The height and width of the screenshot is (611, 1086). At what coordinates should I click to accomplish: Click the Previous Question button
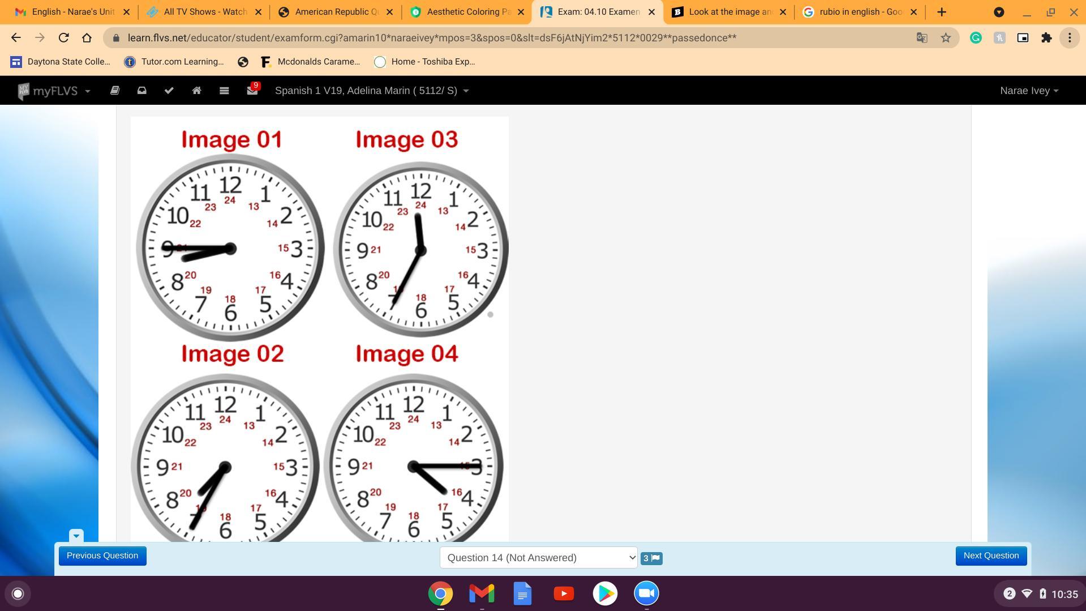click(102, 556)
